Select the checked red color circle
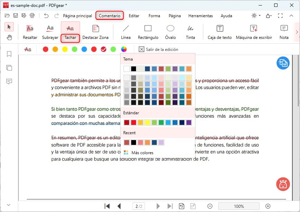 point(104,49)
